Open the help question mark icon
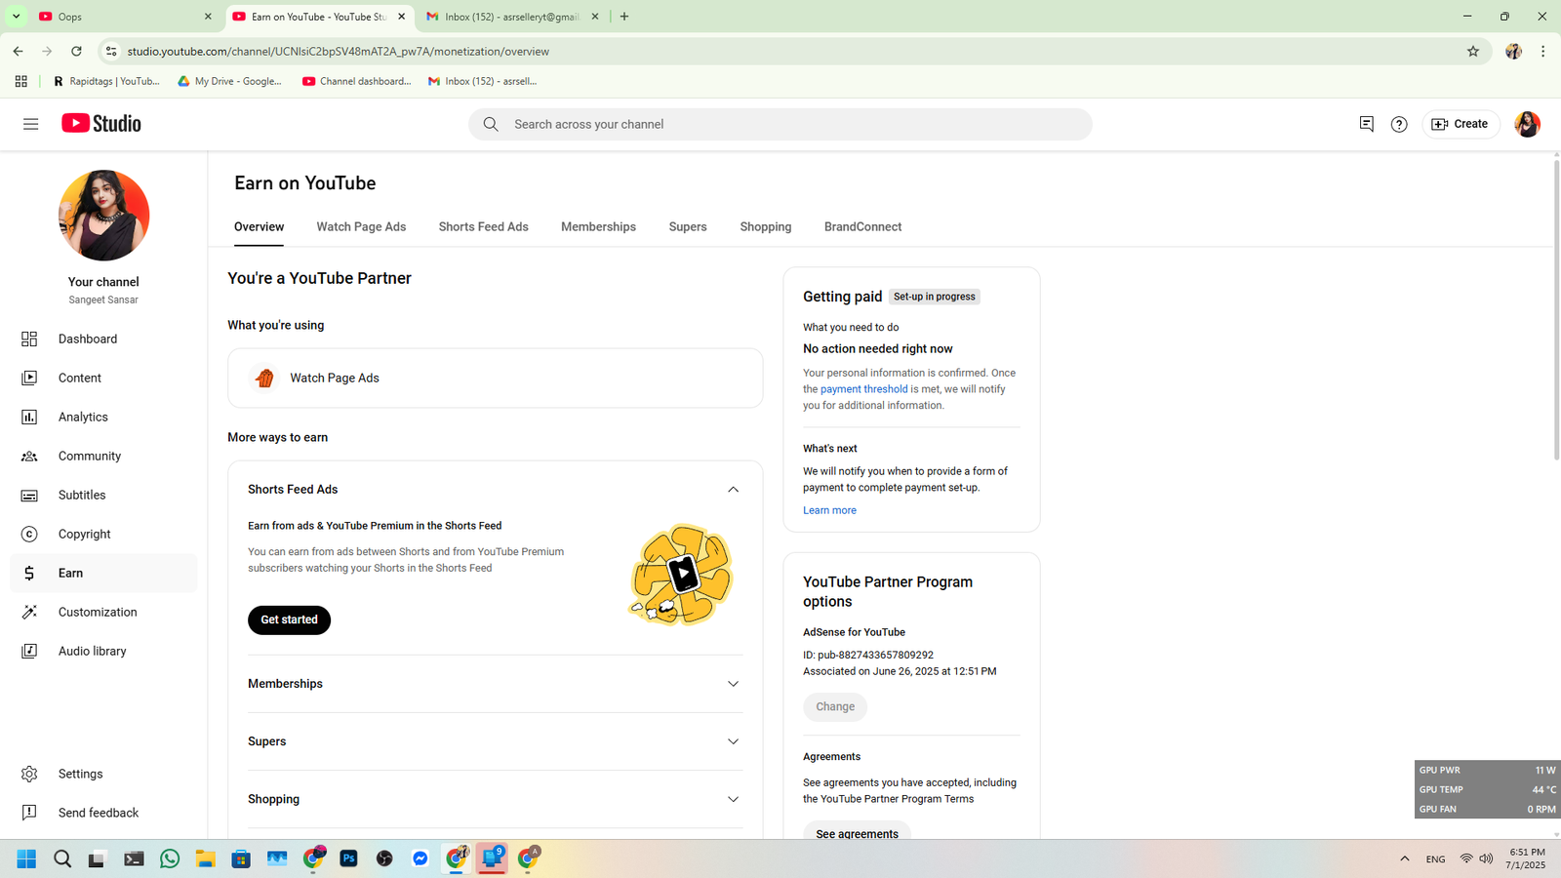 pos(1399,124)
